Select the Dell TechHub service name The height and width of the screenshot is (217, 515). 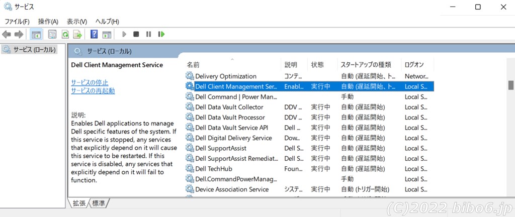tap(213, 168)
